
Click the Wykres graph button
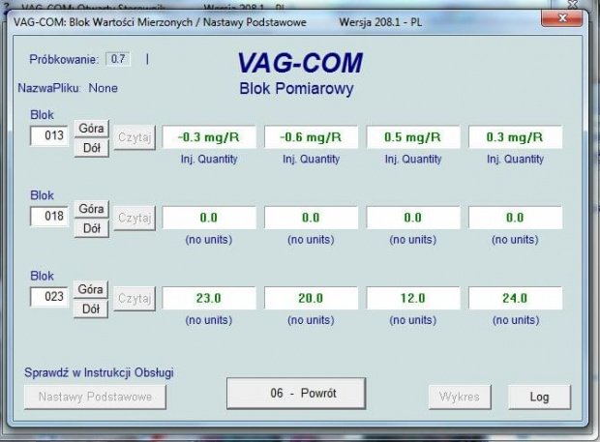click(x=460, y=397)
